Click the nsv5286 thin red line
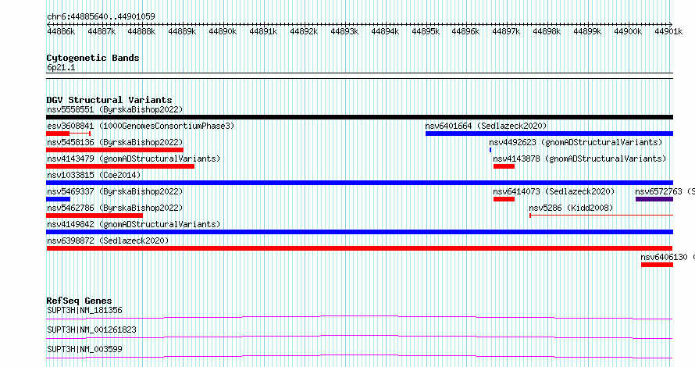 (601, 216)
